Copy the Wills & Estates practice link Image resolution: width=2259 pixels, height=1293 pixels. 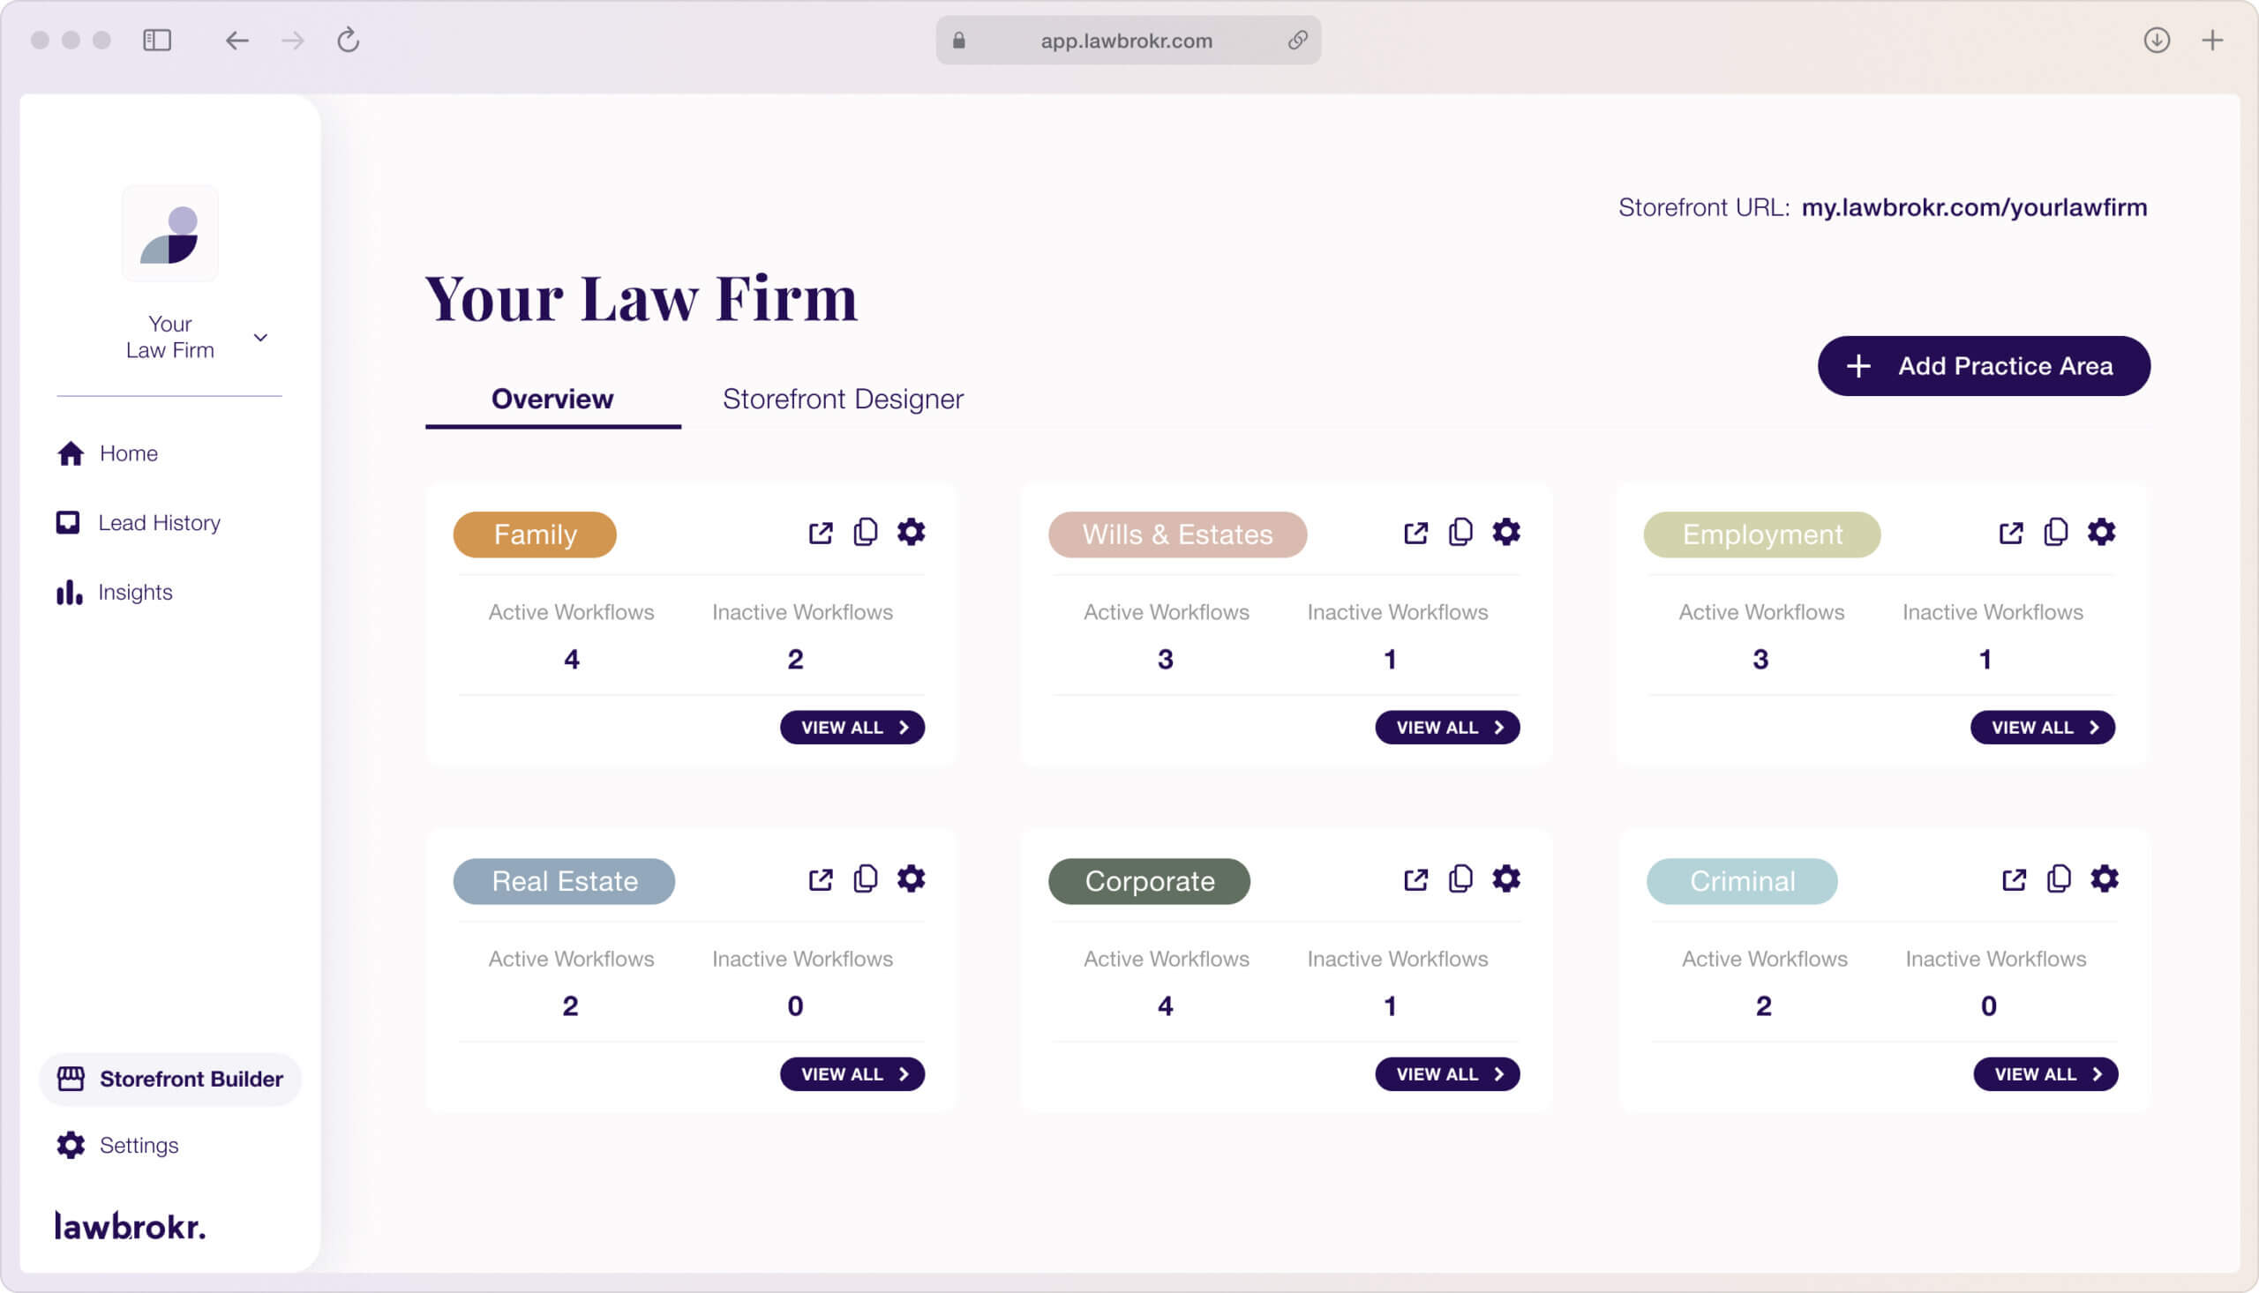(x=1460, y=532)
